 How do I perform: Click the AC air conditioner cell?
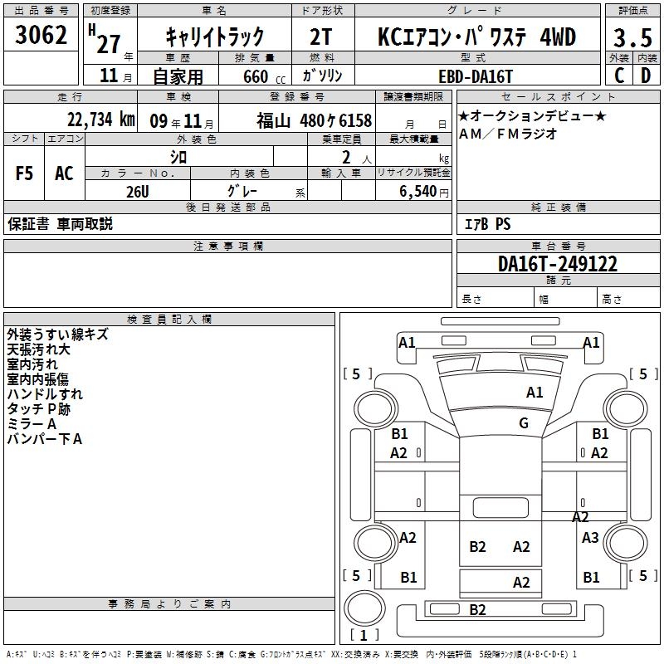[x=64, y=173]
